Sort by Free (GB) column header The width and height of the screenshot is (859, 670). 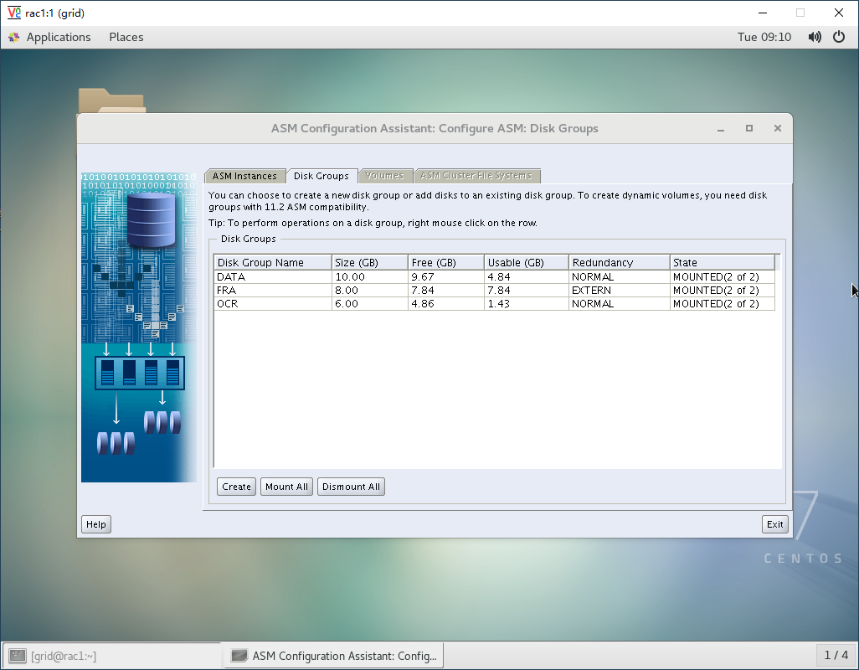click(446, 262)
